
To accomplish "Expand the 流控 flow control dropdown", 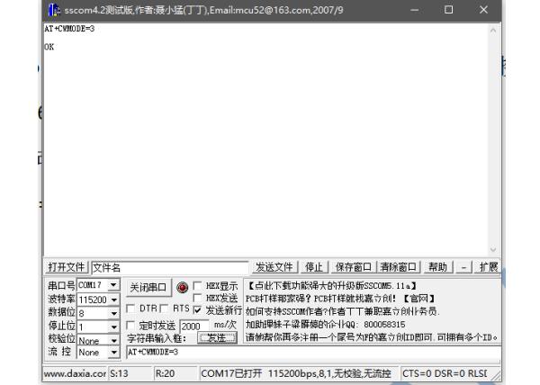I will 114,353.
